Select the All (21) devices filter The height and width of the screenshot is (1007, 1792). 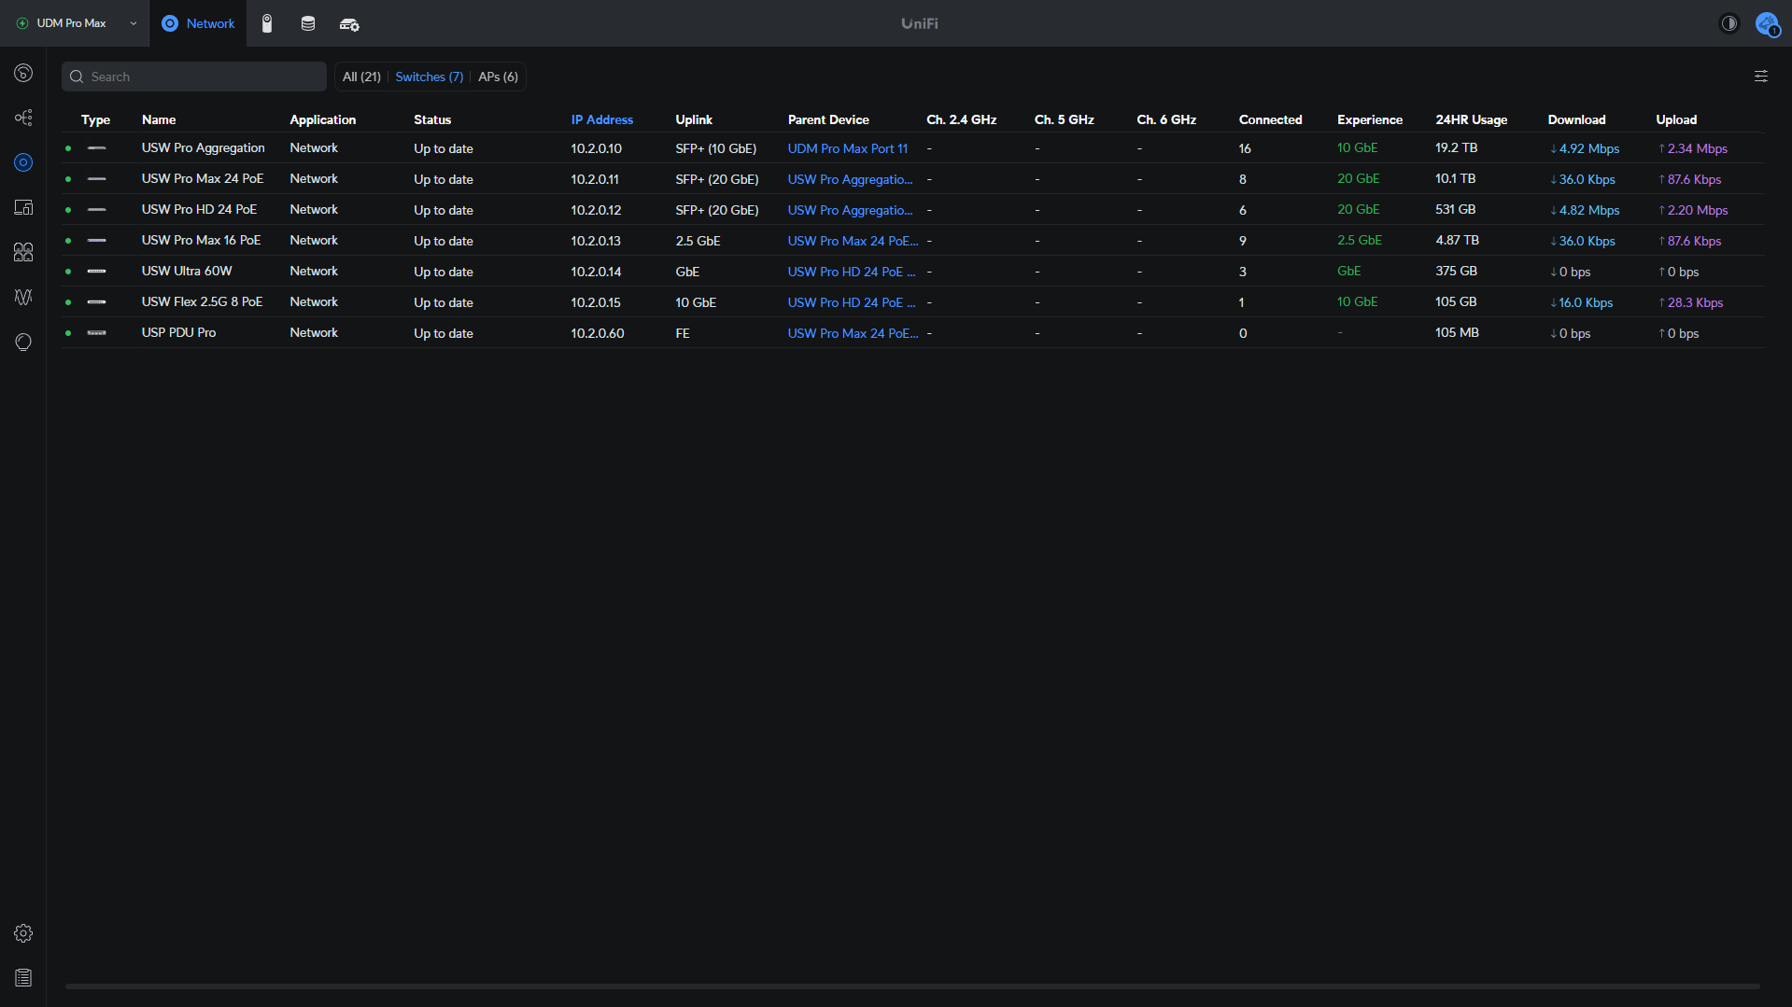(361, 77)
